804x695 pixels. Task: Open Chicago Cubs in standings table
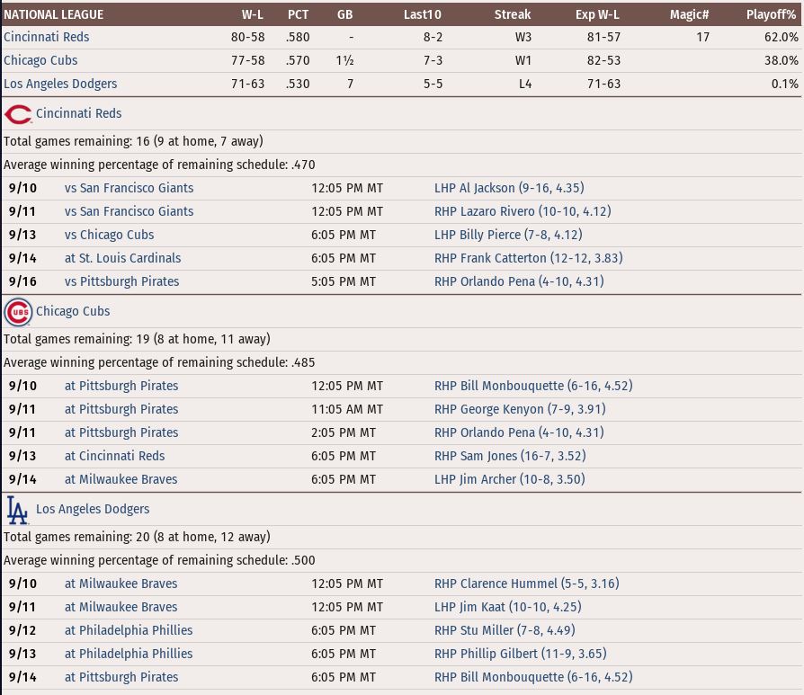(x=40, y=60)
